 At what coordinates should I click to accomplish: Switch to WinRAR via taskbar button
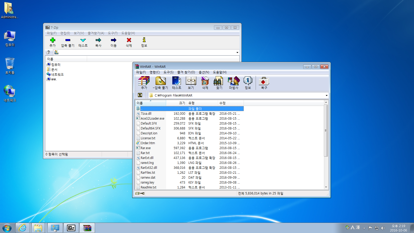pos(87,228)
